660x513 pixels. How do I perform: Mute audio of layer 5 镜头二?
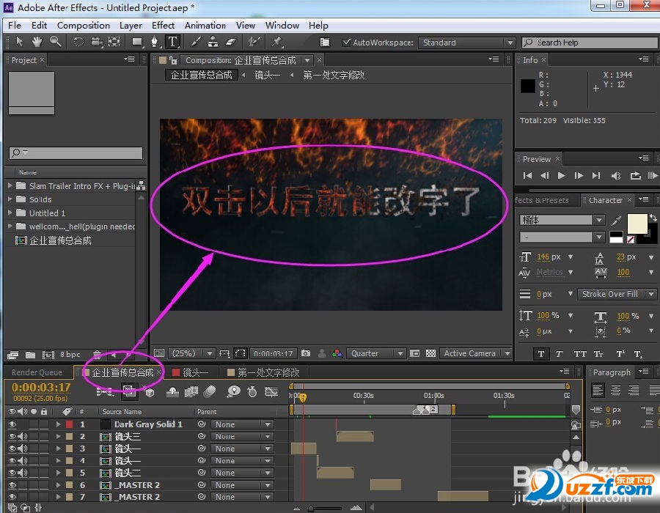pyautogui.click(x=22, y=473)
